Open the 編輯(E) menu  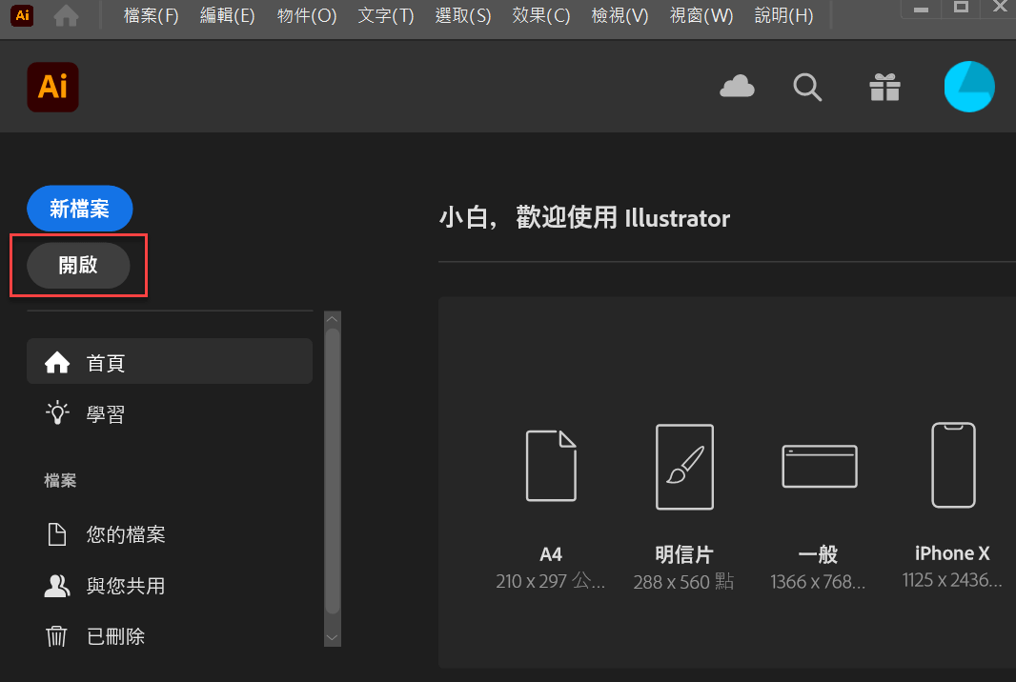click(228, 15)
